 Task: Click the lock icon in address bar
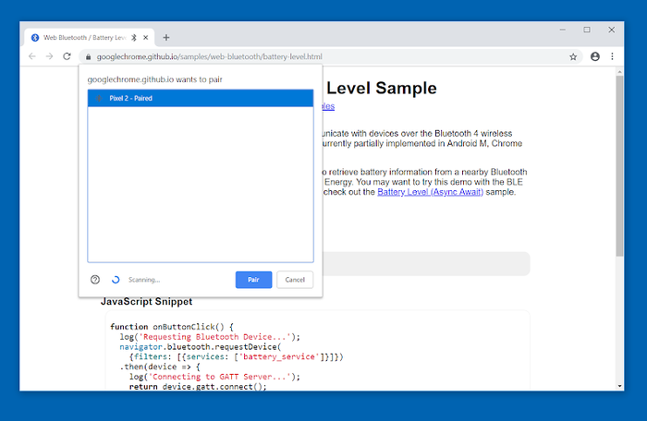87,56
